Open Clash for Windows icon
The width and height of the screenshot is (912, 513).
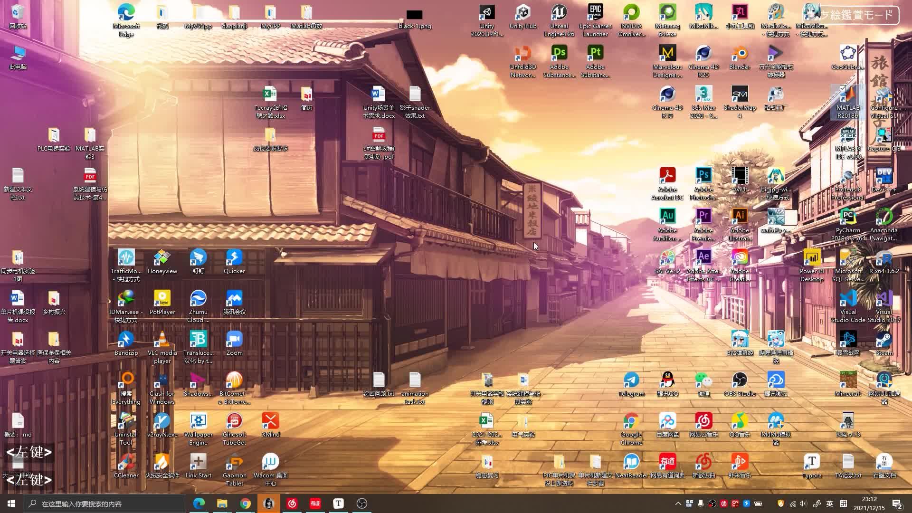162,389
